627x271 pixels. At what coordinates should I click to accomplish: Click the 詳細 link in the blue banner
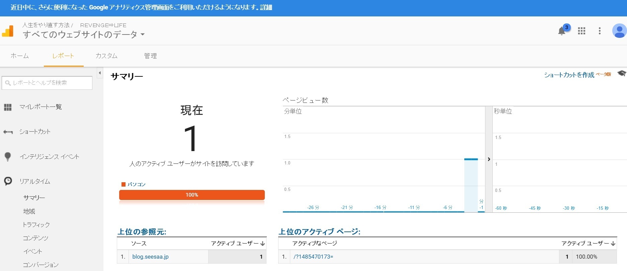click(x=266, y=7)
